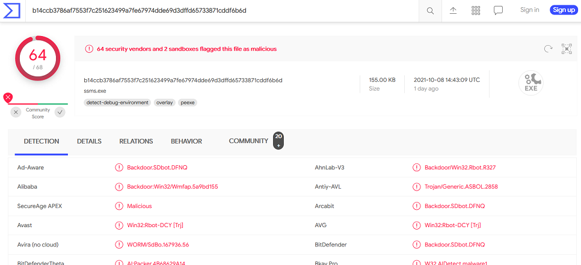The image size is (581, 265).
Task: Click Backdoor:Win32/Wmfap.5a9bd155 detection text
Action: click(x=172, y=187)
